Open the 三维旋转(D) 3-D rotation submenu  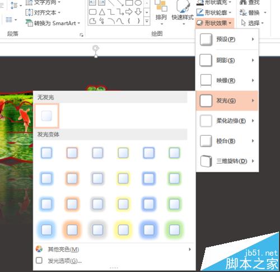227,161
